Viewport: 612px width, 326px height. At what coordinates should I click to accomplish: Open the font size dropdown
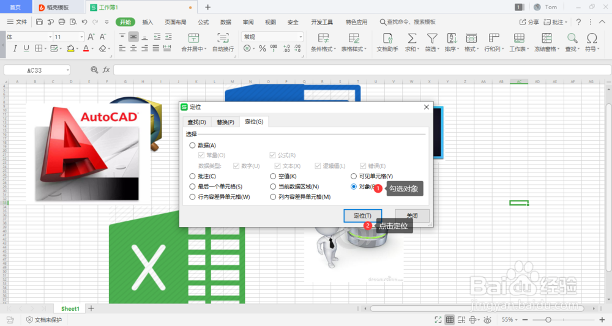[x=81, y=37]
